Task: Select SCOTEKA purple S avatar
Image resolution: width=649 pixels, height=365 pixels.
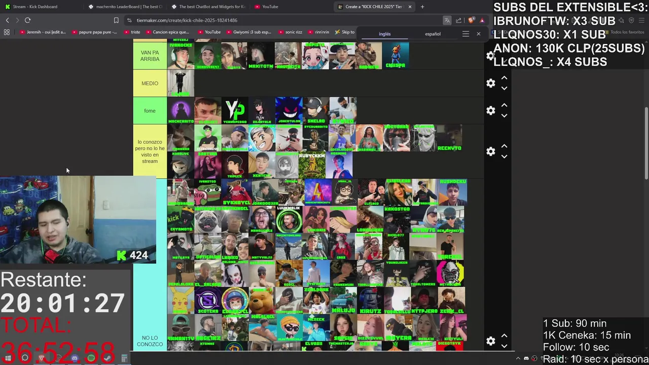Action: 208,301
